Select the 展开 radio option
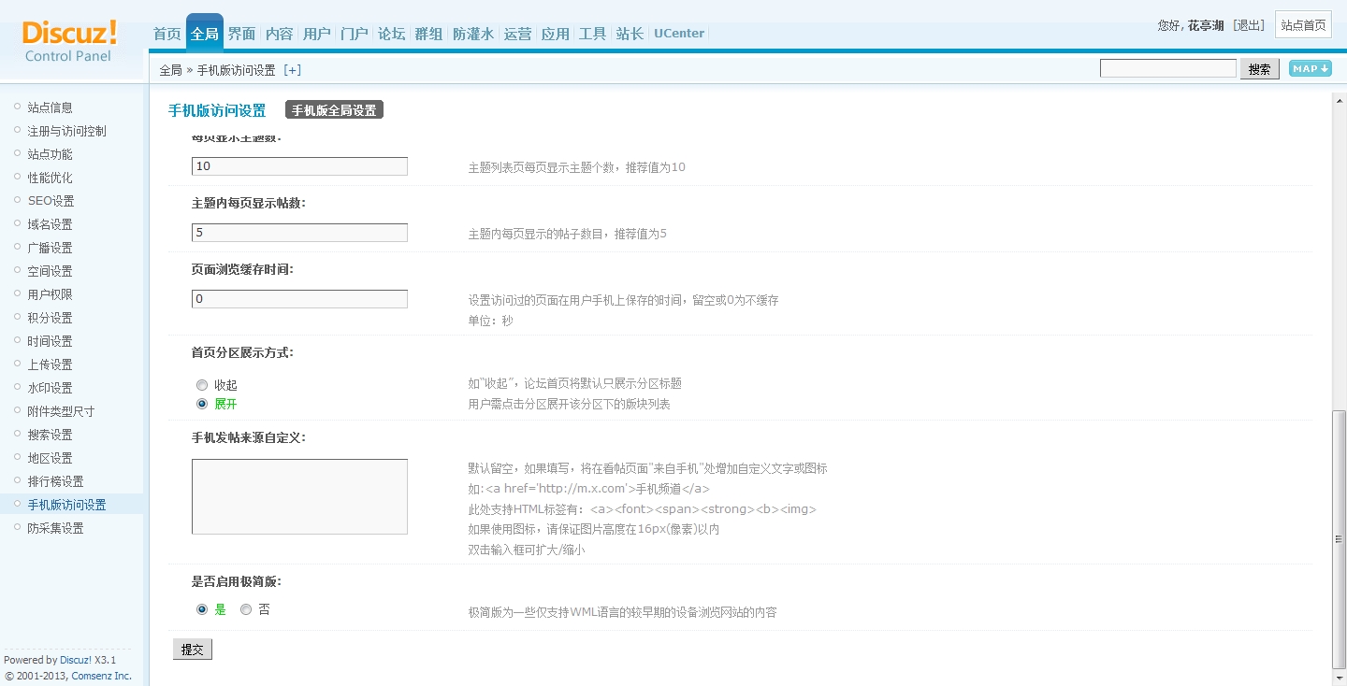Image resolution: width=1347 pixels, height=686 pixels. [202, 404]
